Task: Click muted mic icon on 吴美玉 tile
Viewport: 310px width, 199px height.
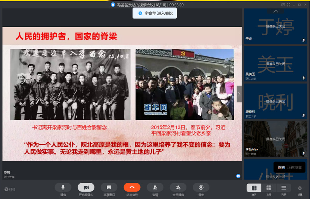Action: pos(304,78)
